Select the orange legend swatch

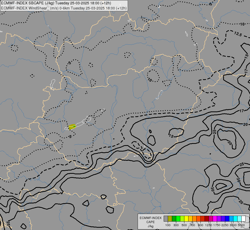click(x=195, y=218)
